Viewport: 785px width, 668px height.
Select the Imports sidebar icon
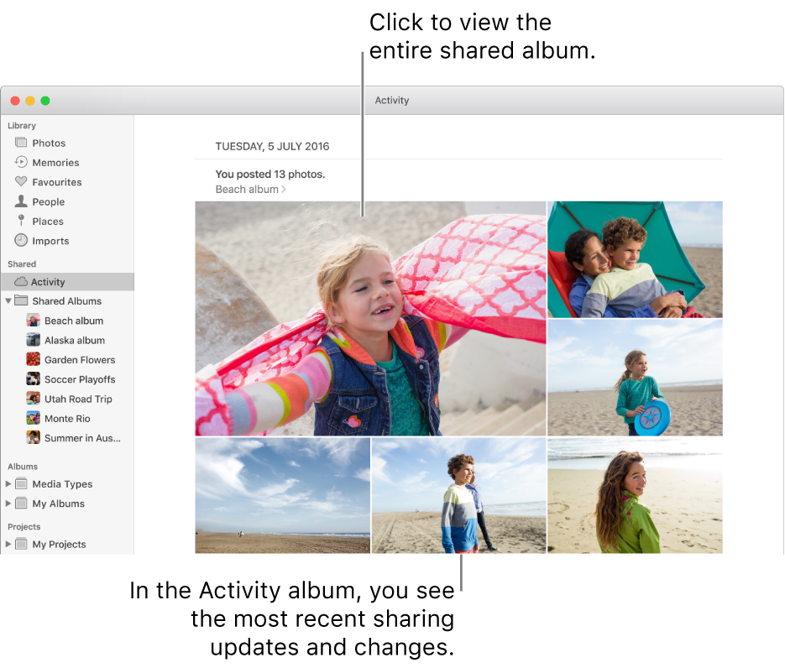pos(21,240)
